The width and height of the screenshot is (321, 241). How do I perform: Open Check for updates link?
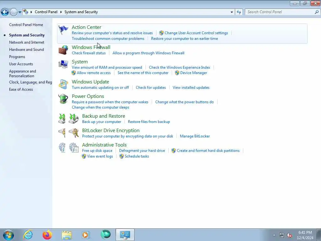151,88
